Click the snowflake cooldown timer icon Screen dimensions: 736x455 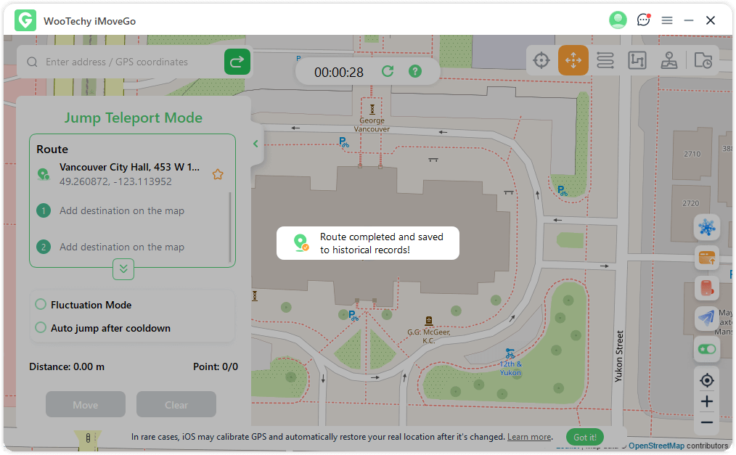[x=706, y=228]
